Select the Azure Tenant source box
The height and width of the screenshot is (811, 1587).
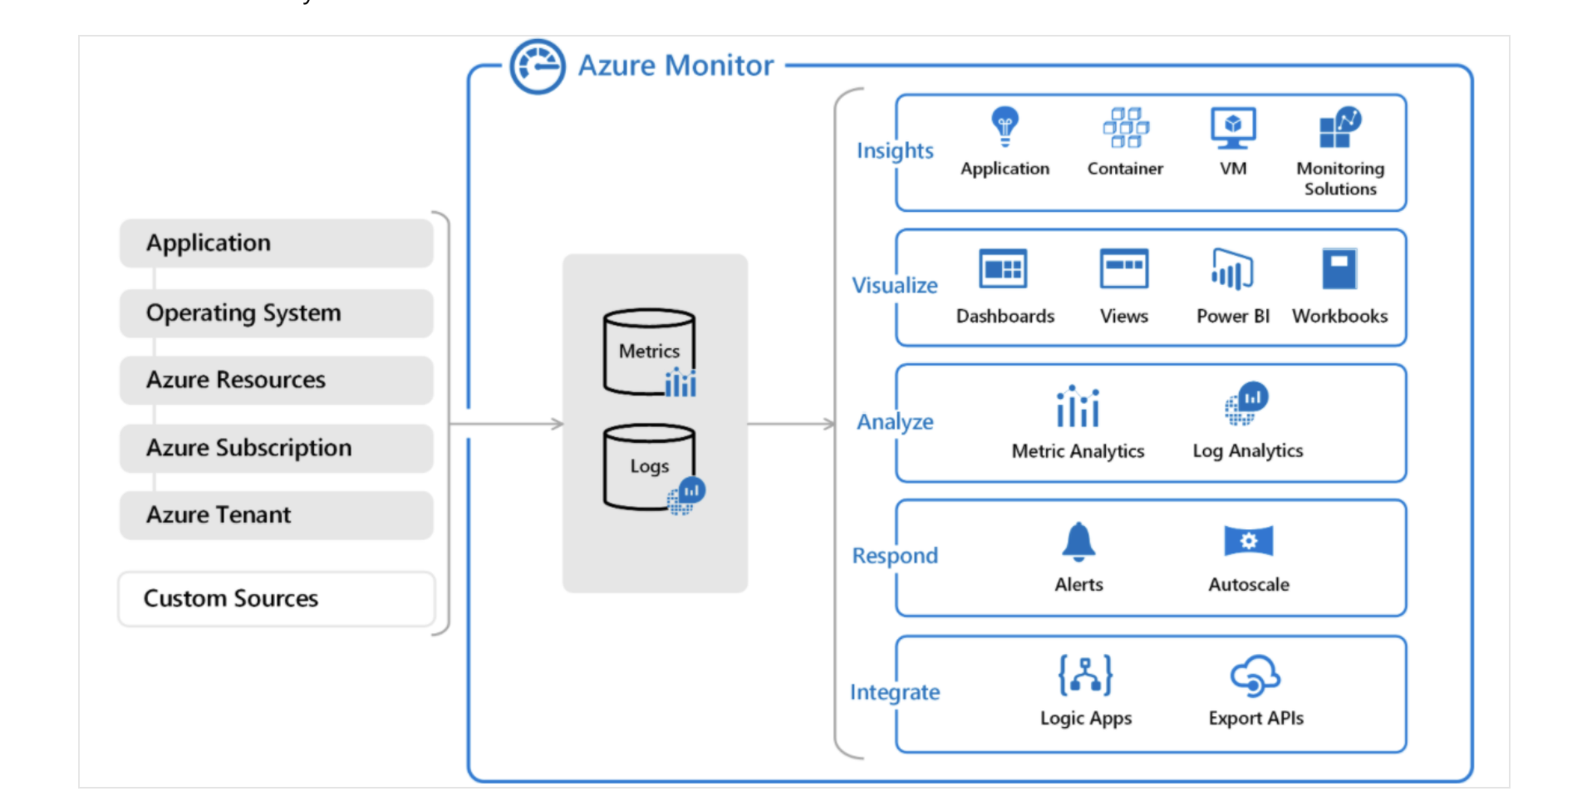click(x=277, y=515)
